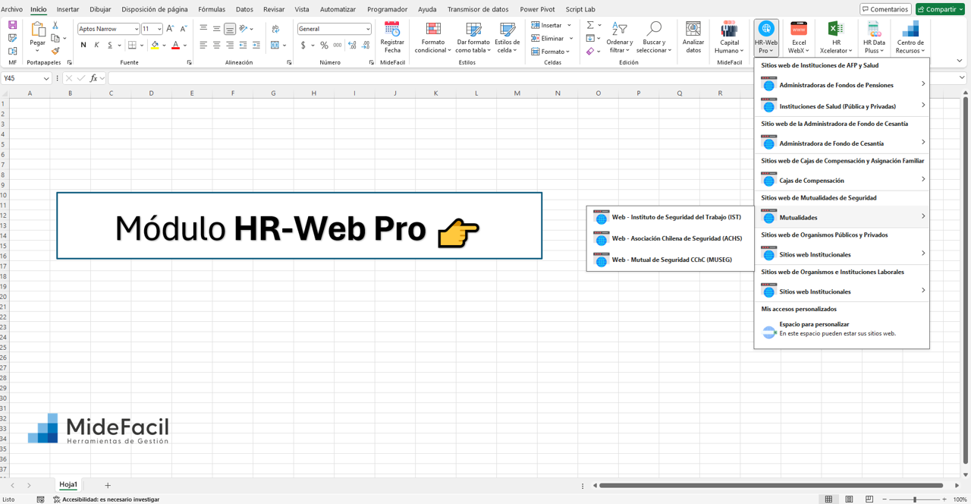This screenshot has height=504, width=971.
Task: Open Buscar y seleccionar
Action: pos(653,38)
